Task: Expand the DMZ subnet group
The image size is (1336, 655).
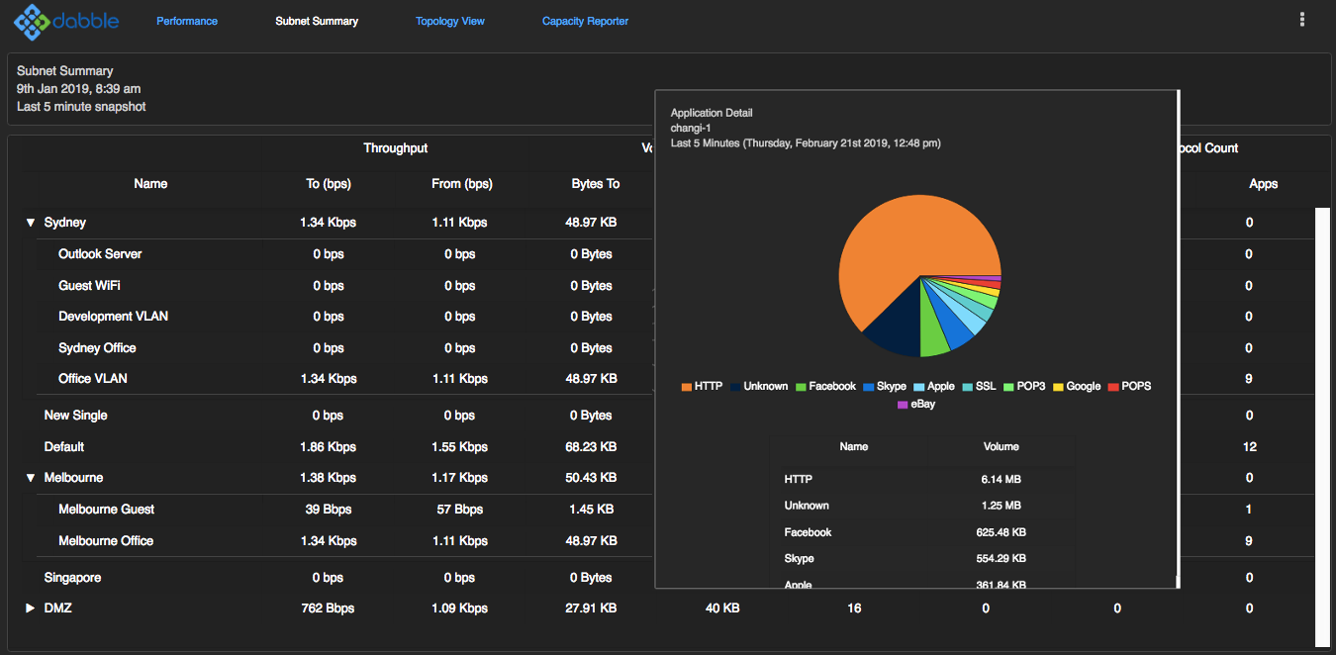Action: pos(31,608)
